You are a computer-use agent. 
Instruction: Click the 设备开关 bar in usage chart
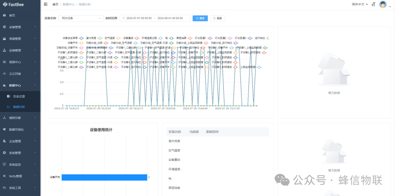[x=104, y=177]
